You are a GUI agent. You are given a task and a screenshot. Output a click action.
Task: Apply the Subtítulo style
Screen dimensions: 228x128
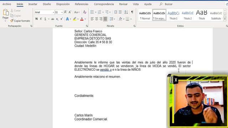point(216,15)
